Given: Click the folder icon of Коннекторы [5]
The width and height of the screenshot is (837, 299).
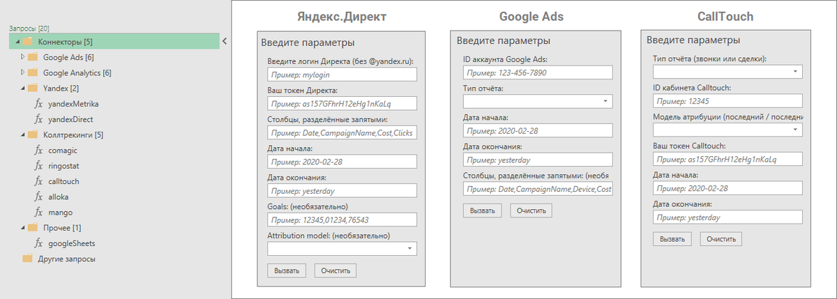Looking at the screenshot, I should [x=27, y=42].
